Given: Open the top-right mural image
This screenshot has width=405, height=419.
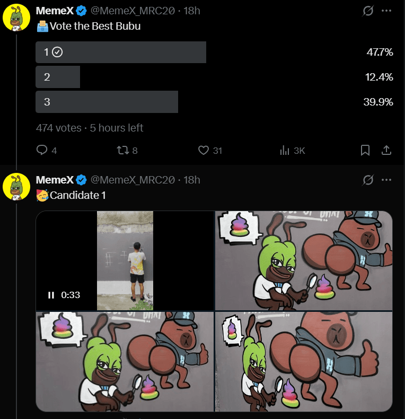Looking at the screenshot, I should (303, 260).
